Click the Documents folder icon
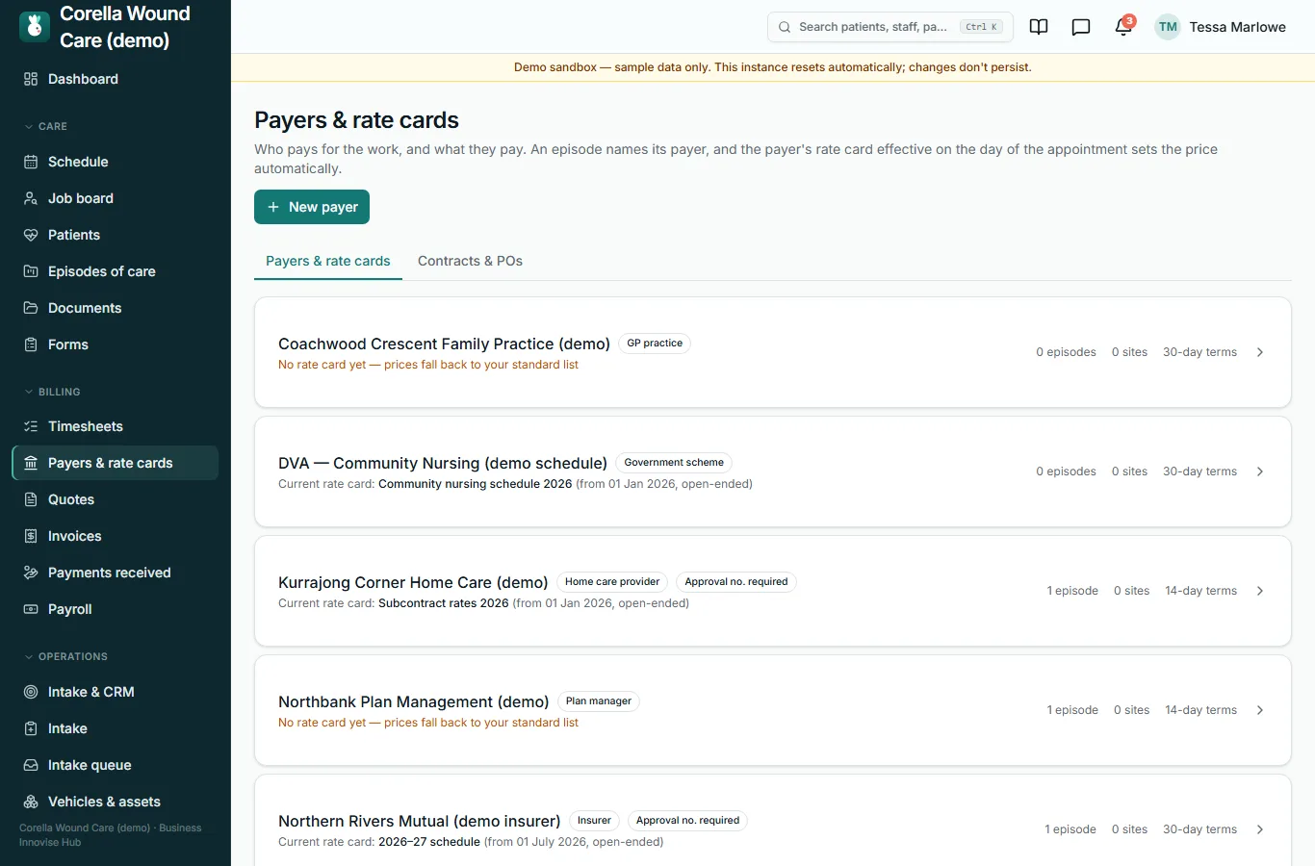Image resolution: width=1315 pixels, height=866 pixels. click(31, 308)
